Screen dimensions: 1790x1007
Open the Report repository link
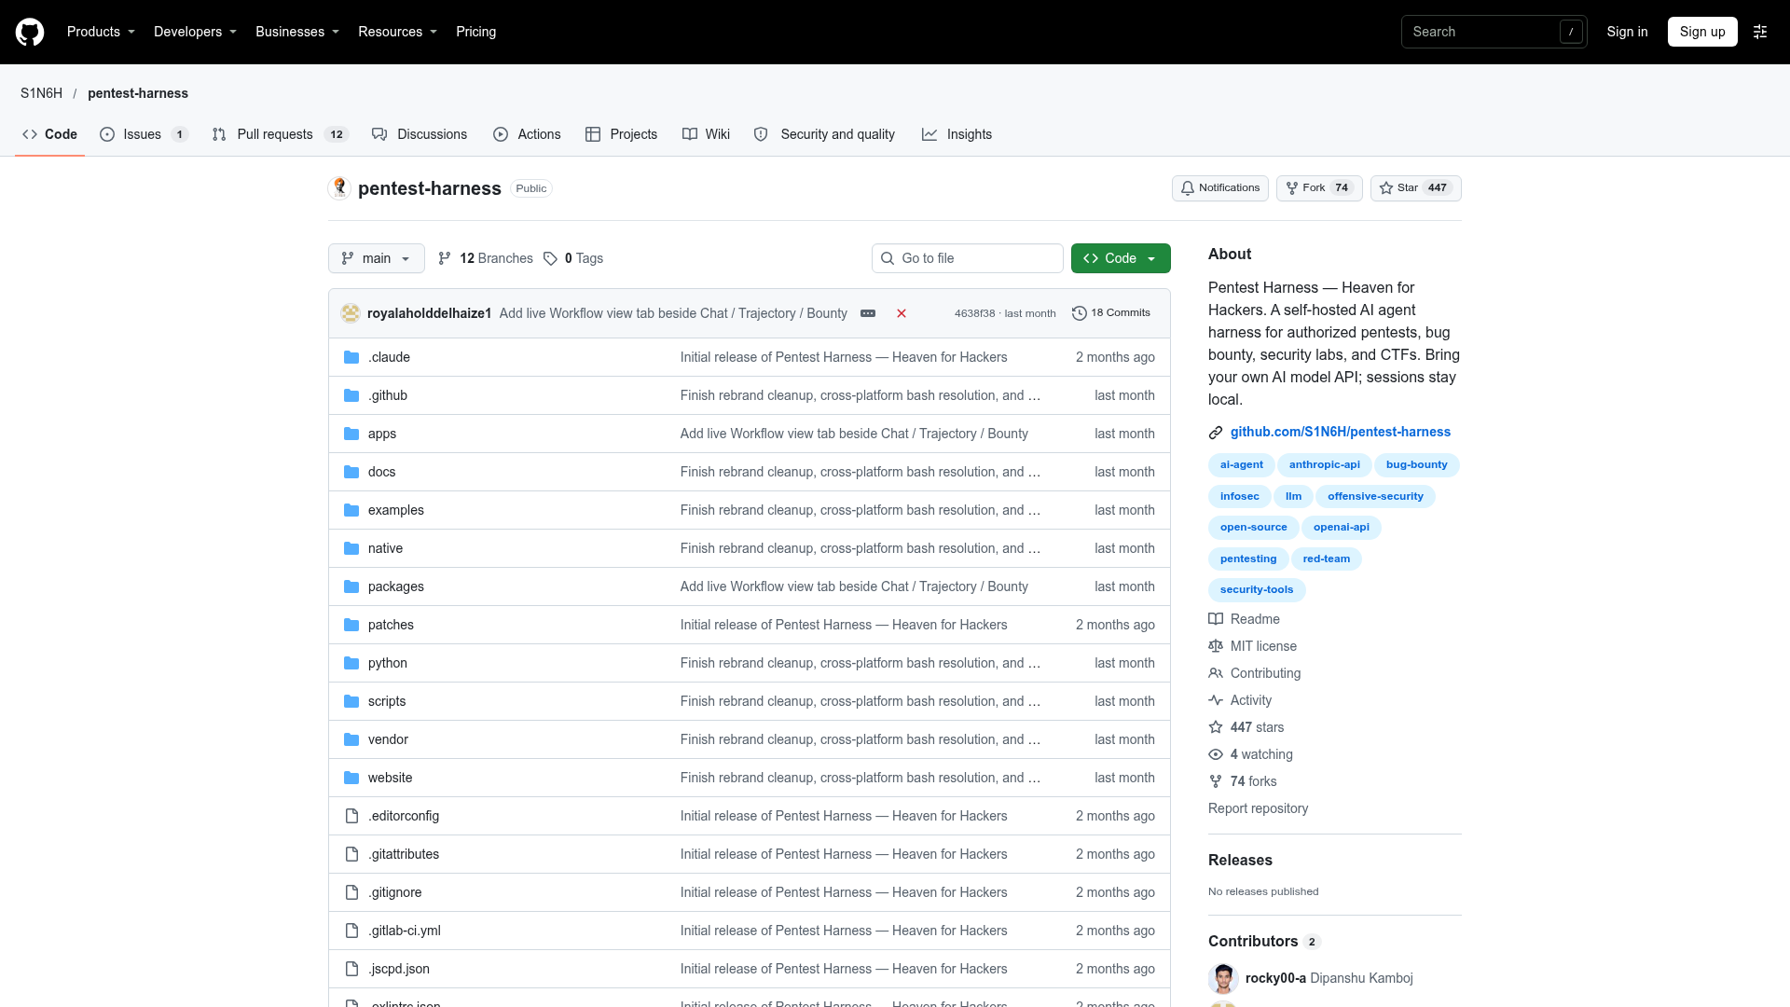[1258, 808]
